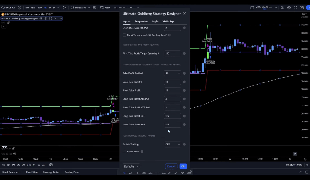Image resolution: width=310 pixels, height=180 pixels.
Task: Jump to the latest bar using double arrow
Action: tap(295, 154)
